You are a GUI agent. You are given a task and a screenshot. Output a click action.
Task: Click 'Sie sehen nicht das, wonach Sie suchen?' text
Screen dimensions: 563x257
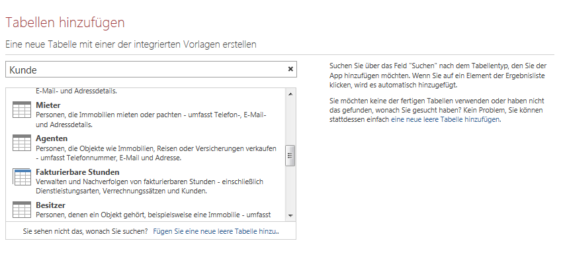(x=85, y=231)
